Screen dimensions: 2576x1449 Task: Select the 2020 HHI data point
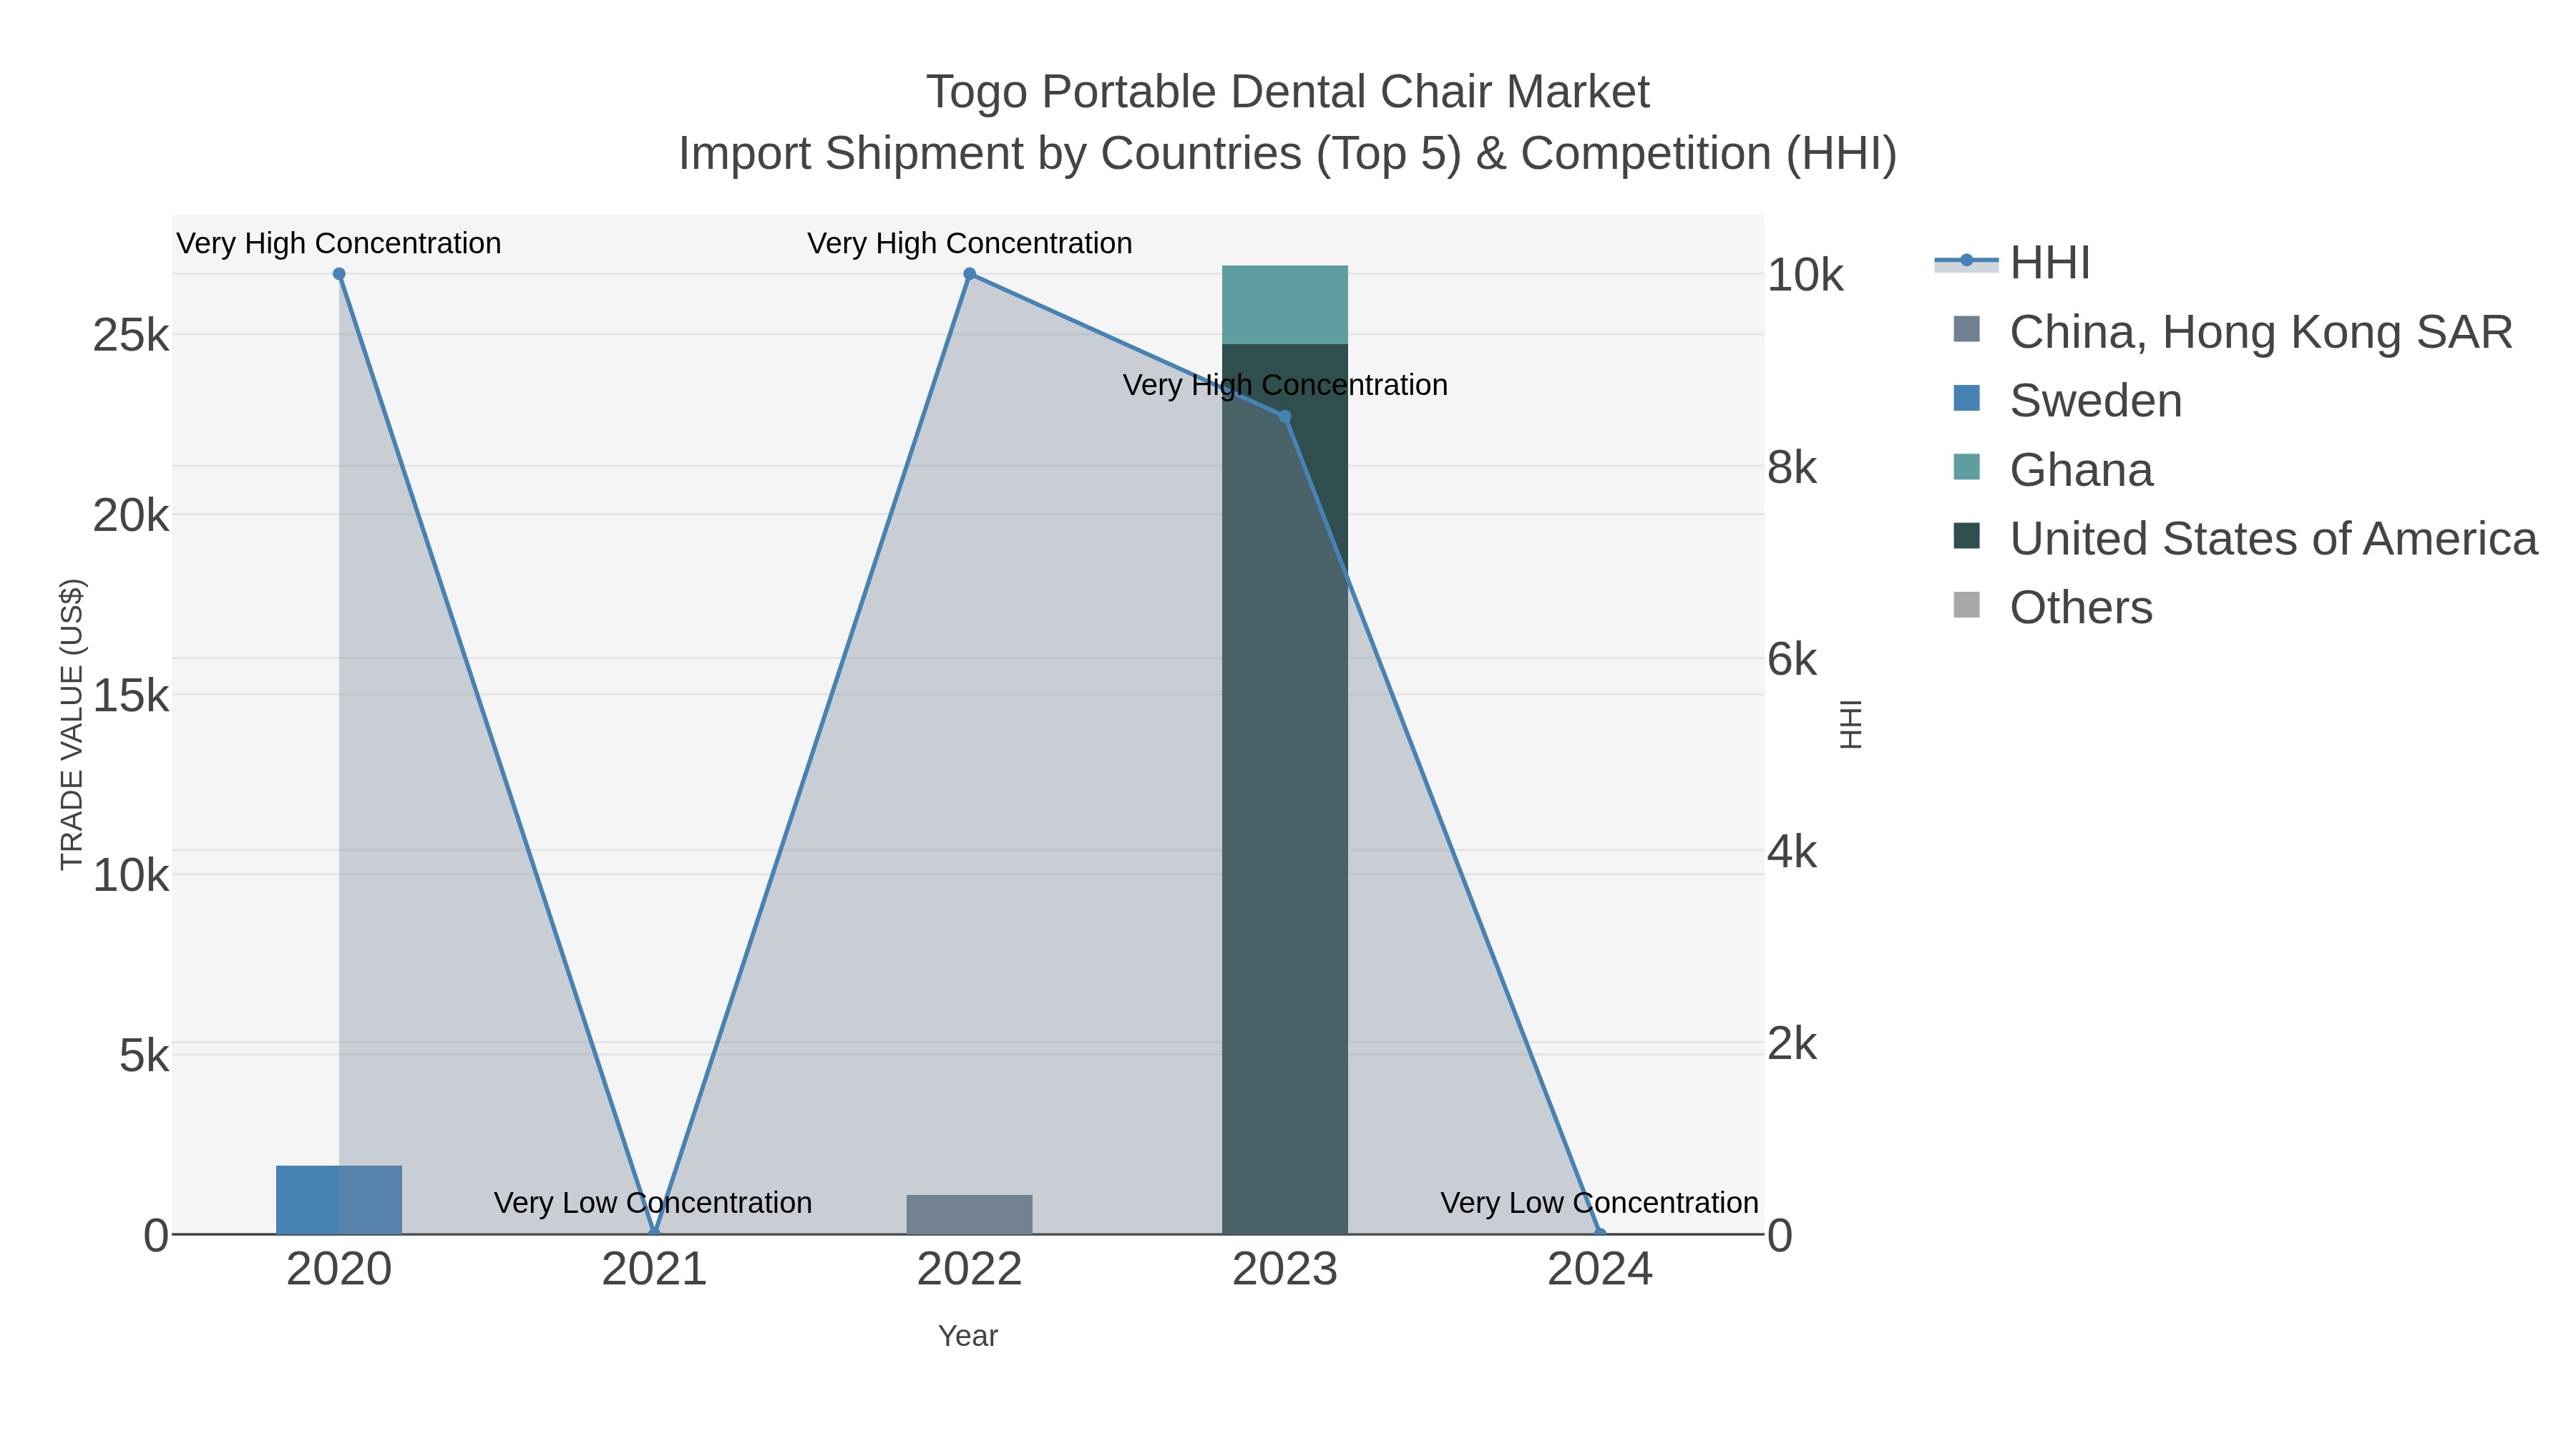pyautogui.click(x=339, y=274)
